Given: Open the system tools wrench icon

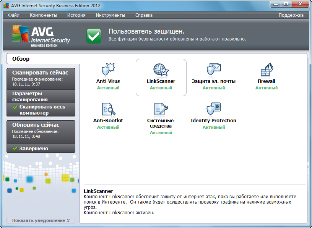Looking at the screenshot, I should (x=161, y=109).
